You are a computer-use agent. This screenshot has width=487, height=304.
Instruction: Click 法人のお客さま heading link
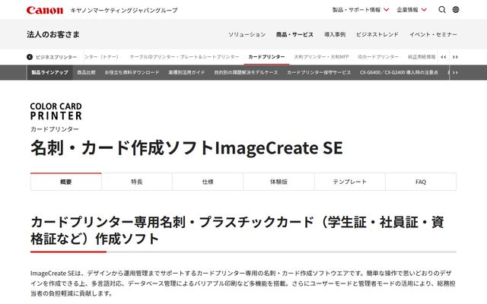[53, 34]
